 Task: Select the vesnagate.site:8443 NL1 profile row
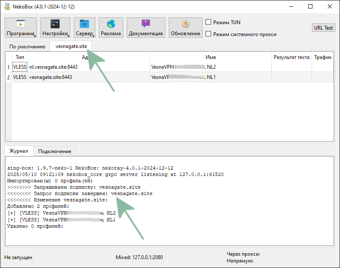(x=89, y=77)
